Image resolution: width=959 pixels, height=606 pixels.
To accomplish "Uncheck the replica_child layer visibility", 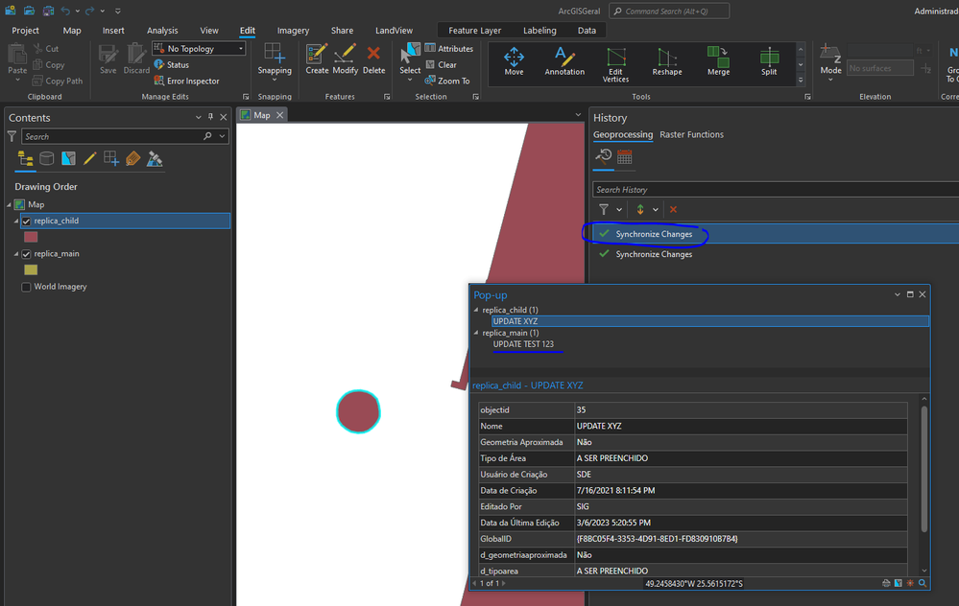I will [27, 221].
